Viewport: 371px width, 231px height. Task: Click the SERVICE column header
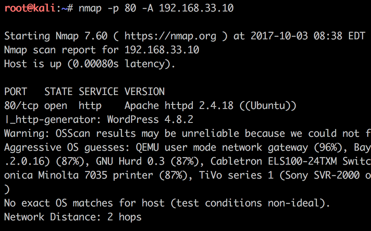[x=98, y=92]
